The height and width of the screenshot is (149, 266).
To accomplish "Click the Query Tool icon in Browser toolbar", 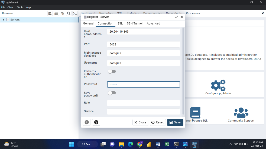I will point(50,13).
